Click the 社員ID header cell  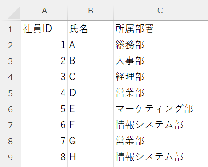pos(44,29)
